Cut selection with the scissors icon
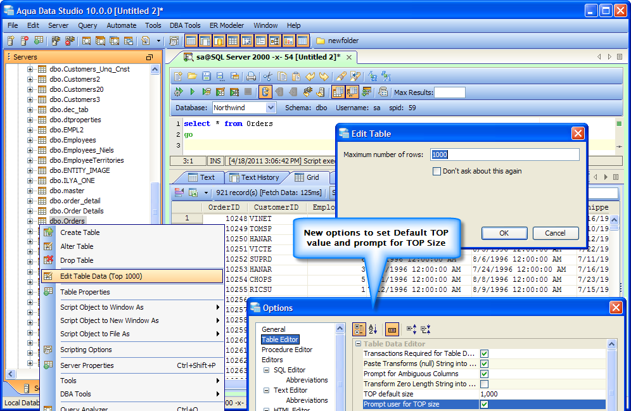The width and height of the screenshot is (631, 411). coord(267,76)
